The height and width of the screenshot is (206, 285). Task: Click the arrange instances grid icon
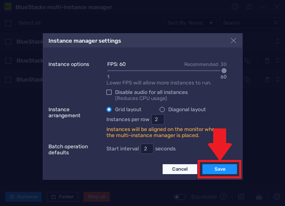[x=241, y=197]
